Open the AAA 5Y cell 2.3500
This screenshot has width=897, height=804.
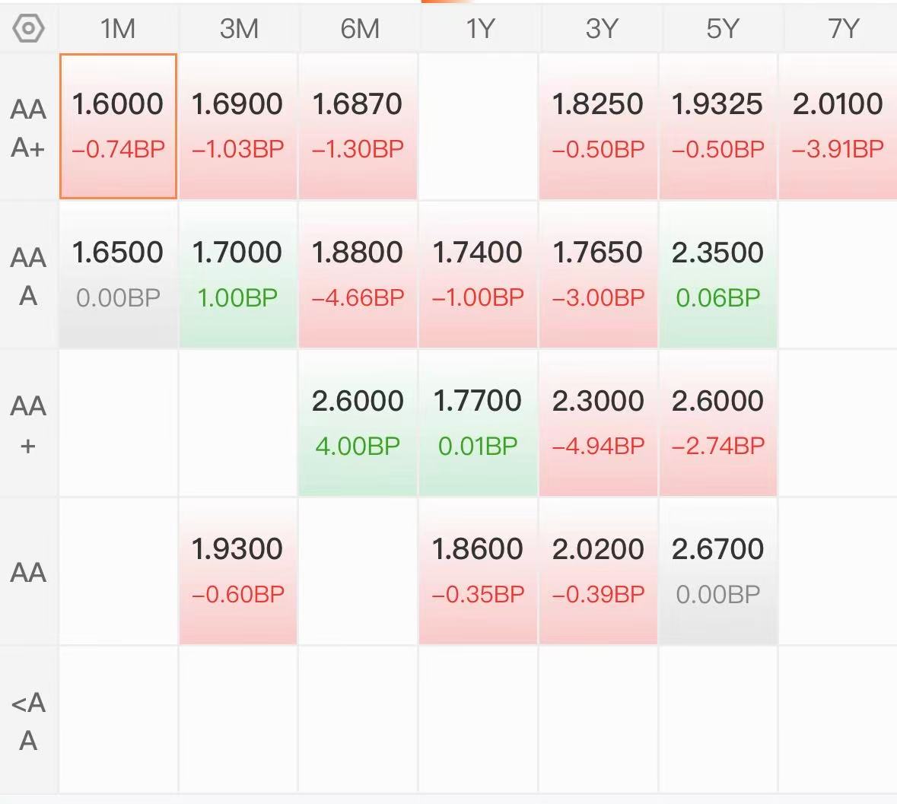(x=718, y=275)
